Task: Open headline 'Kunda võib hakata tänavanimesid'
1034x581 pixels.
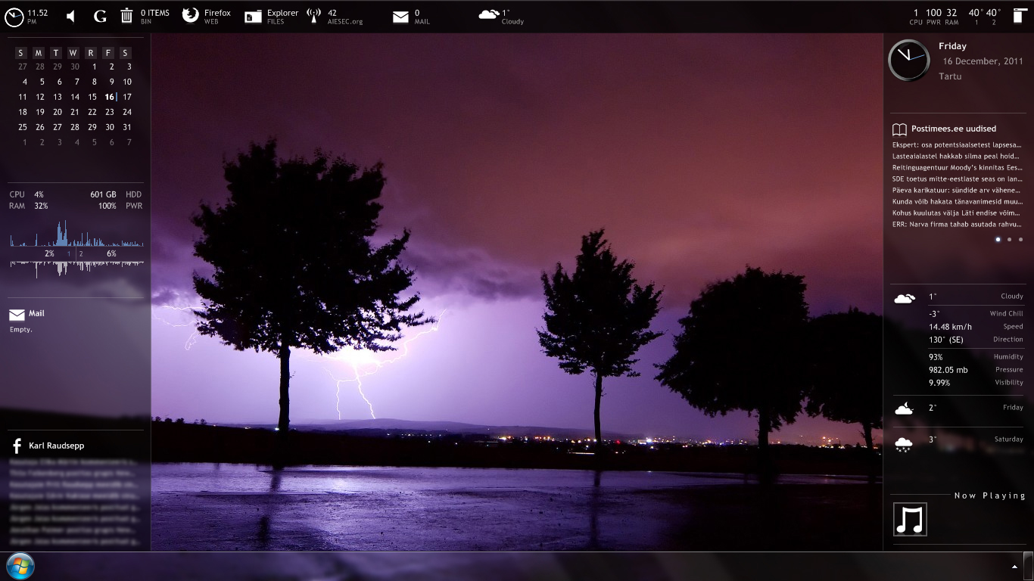Action: [958, 201]
